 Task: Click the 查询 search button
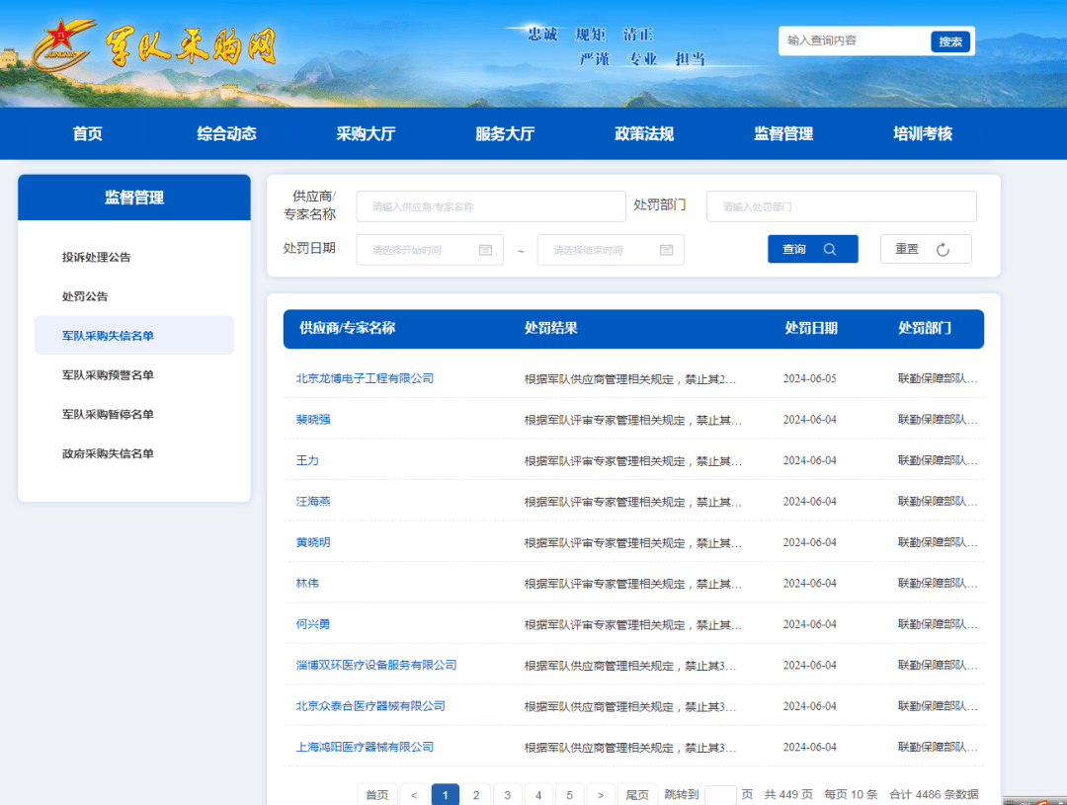coord(812,249)
